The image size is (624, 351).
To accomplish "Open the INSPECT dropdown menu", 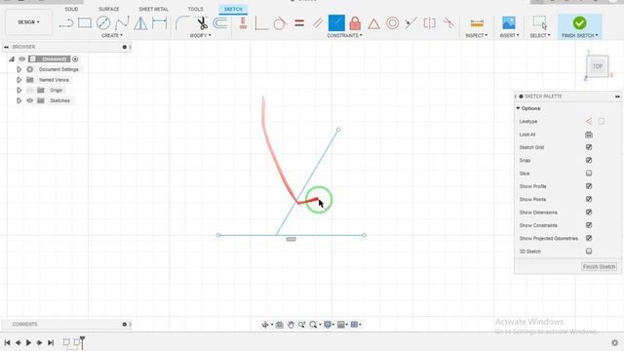I will point(477,35).
